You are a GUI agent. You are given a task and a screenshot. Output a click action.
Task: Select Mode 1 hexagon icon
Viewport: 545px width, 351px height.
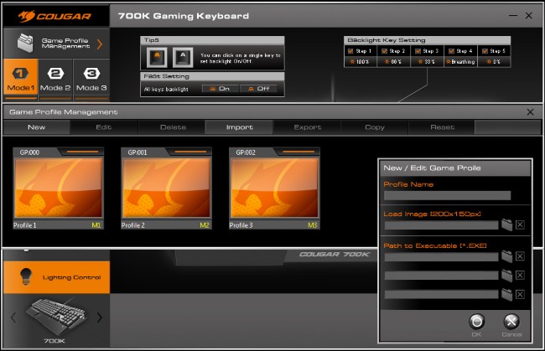coord(20,73)
